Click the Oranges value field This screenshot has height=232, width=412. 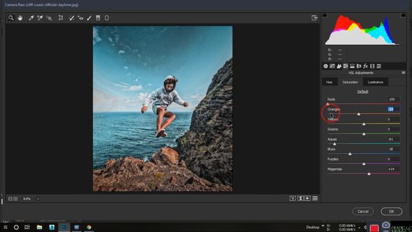click(393, 109)
